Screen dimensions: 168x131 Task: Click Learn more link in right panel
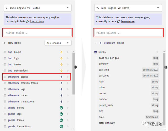tap(128, 21)
